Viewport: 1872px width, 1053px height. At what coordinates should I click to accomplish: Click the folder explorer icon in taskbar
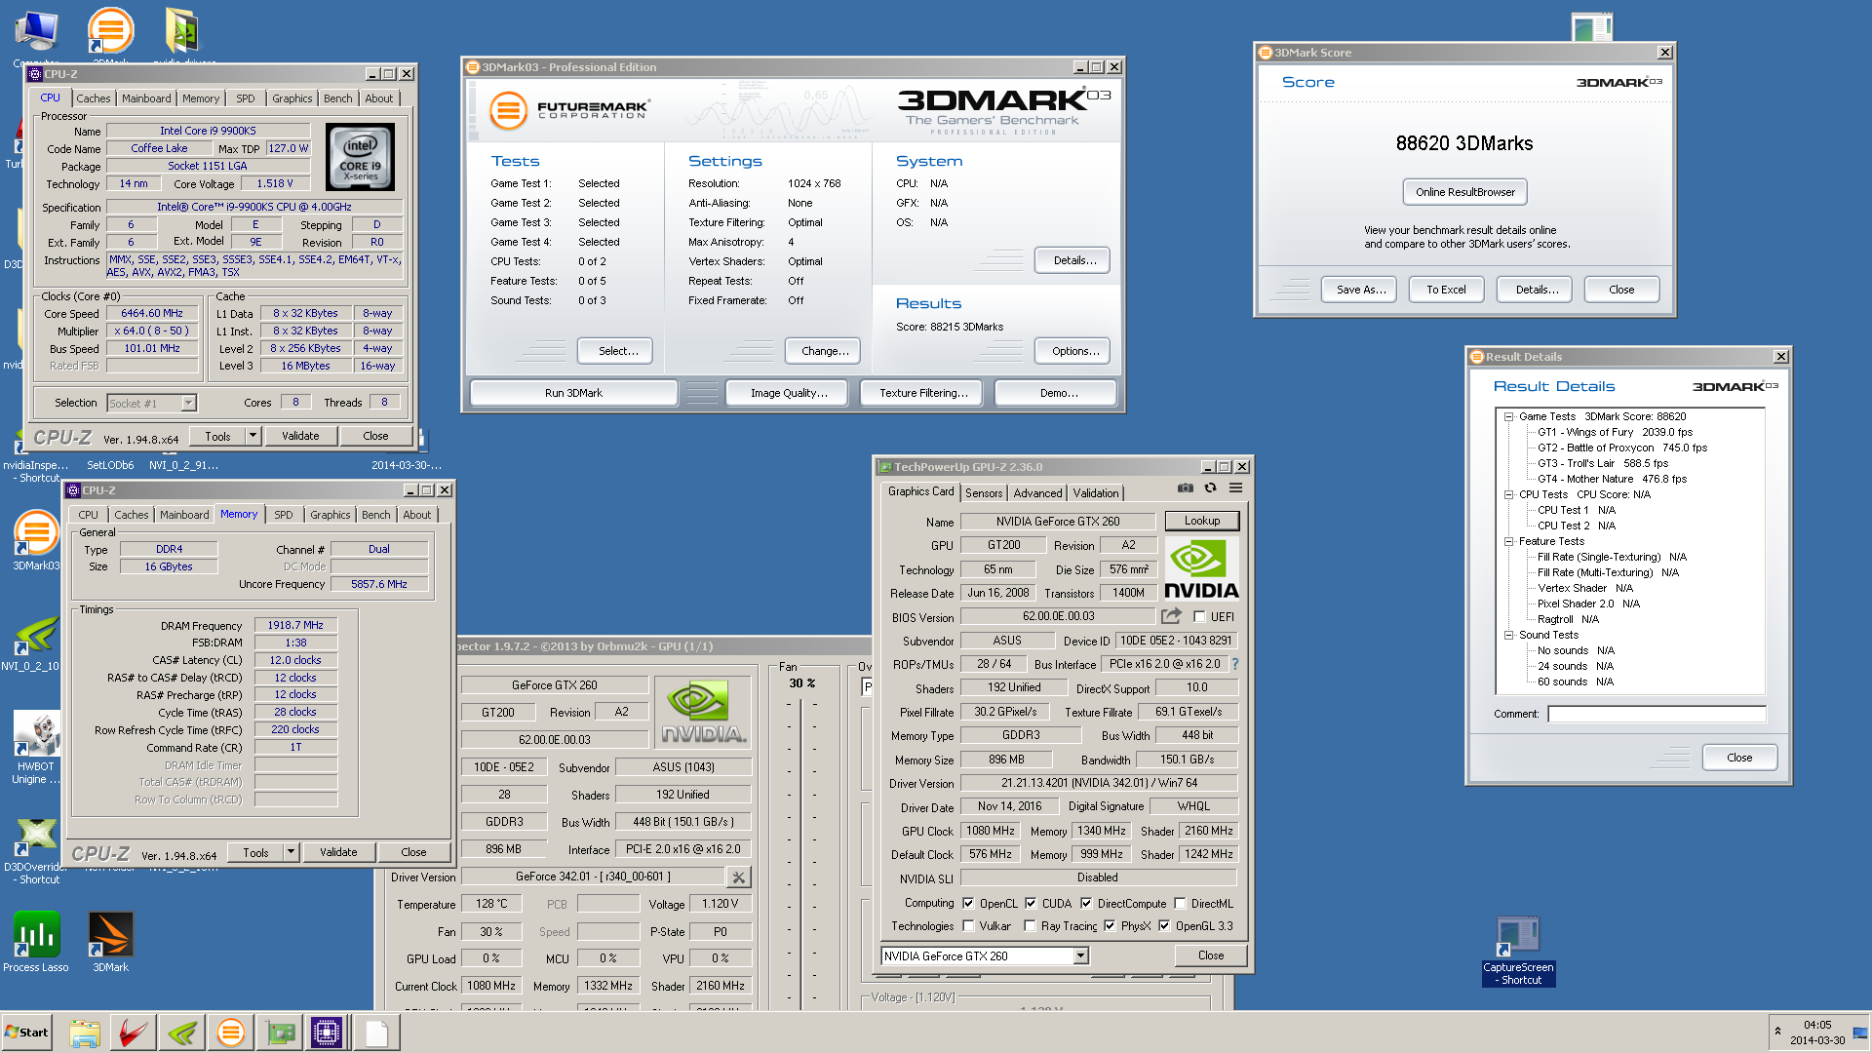click(85, 1033)
